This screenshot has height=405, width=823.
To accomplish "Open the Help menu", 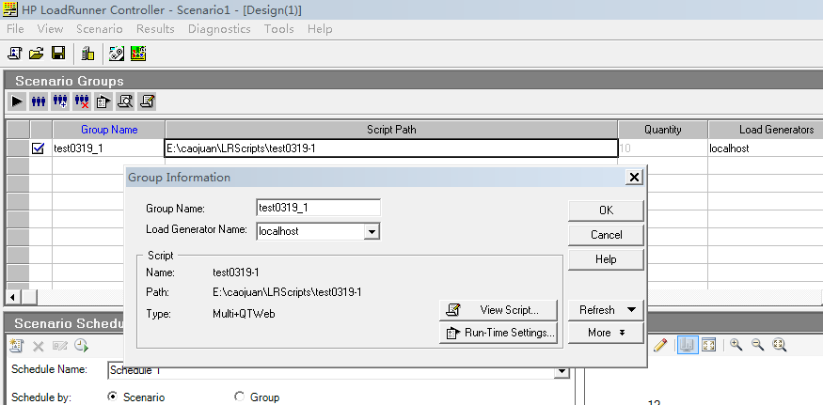I will pyautogui.click(x=320, y=29).
